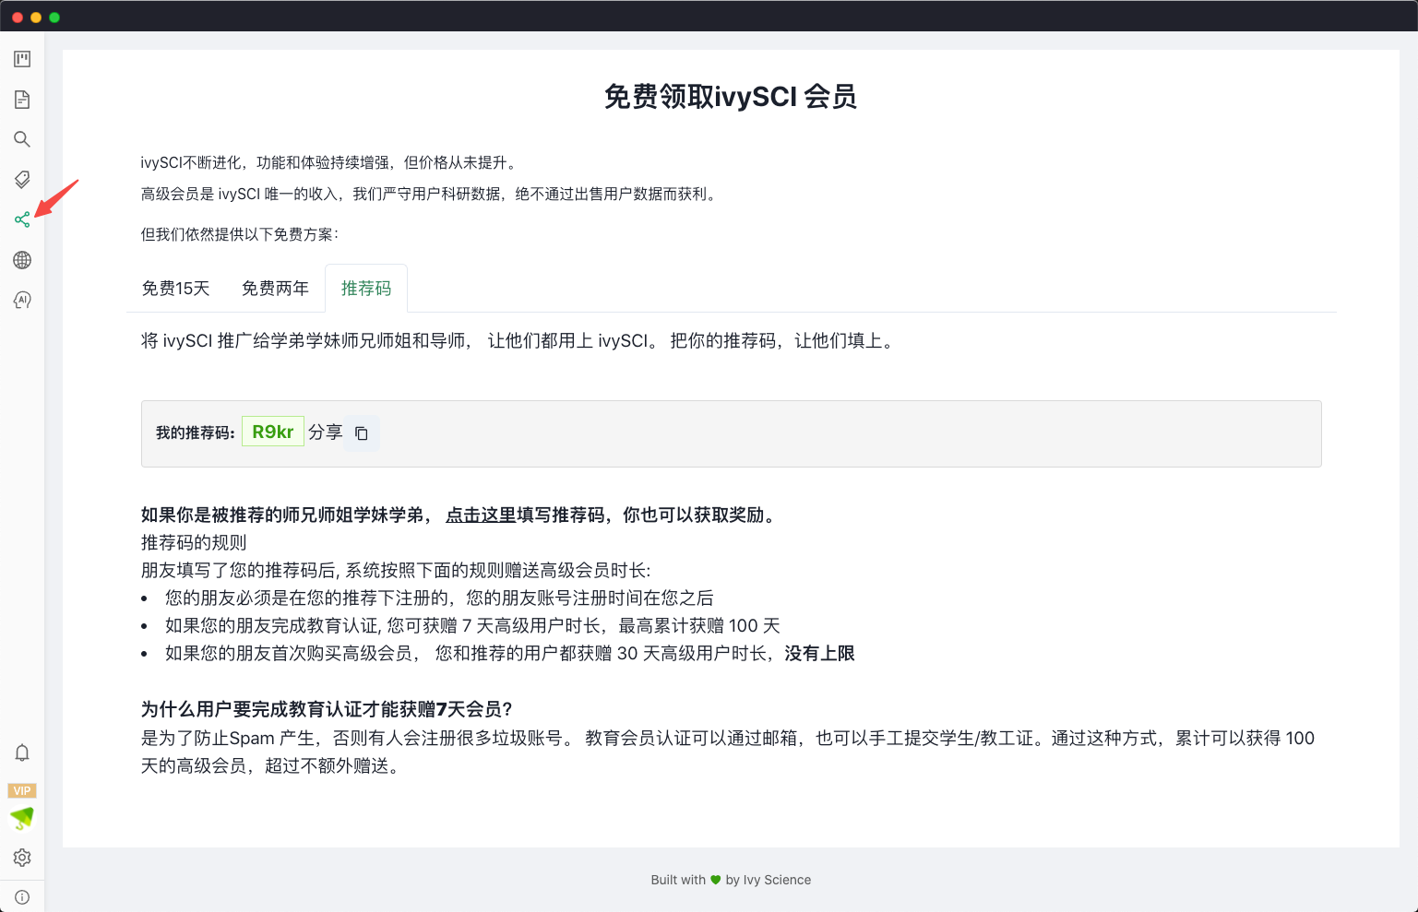Click the bullet starting 您的朋友必须是在您的推荐下注册的
The image size is (1418, 912).
439,598
